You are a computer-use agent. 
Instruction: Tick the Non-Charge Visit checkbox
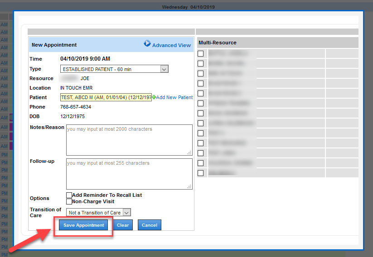click(x=69, y=201)
